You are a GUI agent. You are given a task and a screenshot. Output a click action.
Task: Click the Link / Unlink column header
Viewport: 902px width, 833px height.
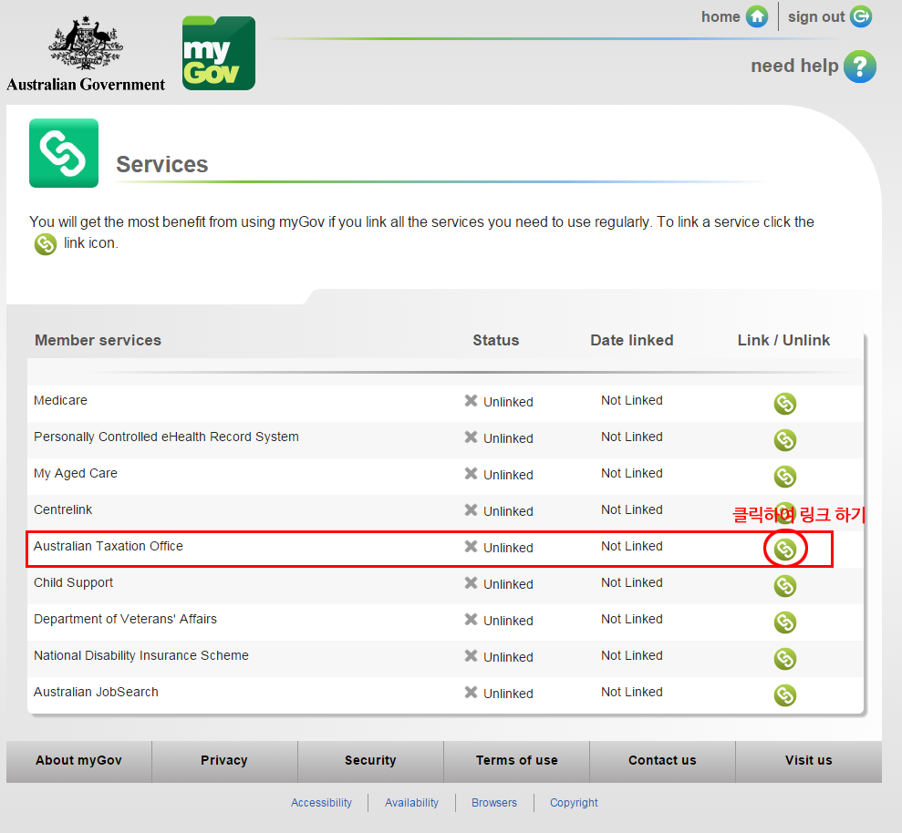783,340
